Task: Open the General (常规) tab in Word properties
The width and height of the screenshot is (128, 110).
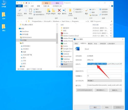Action: pyautogui.click(x=76, y=44)
